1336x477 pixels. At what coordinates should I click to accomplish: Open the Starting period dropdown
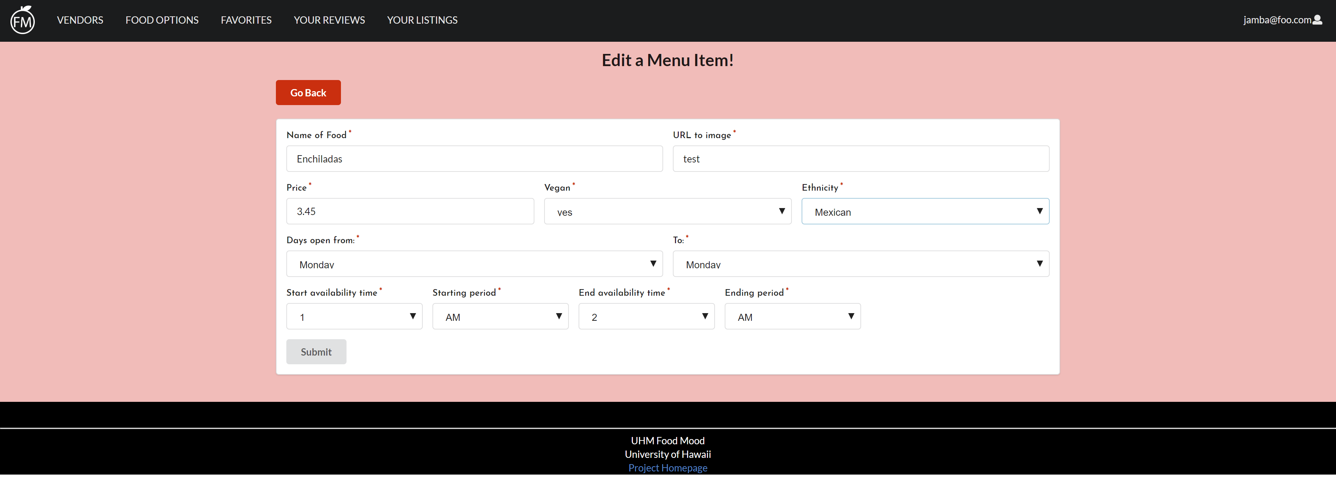pyautogui.click(x=501, y=316)
